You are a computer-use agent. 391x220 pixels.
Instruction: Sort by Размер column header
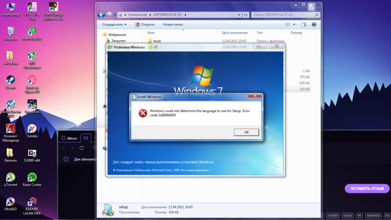tap(297, 33)
